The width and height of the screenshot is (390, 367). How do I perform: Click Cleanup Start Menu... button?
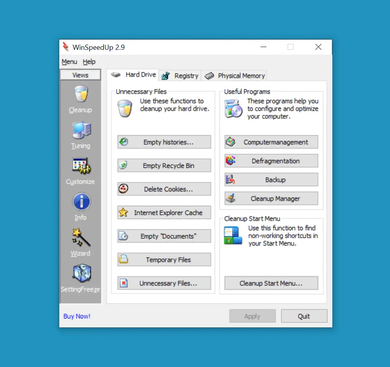(272, 283)
